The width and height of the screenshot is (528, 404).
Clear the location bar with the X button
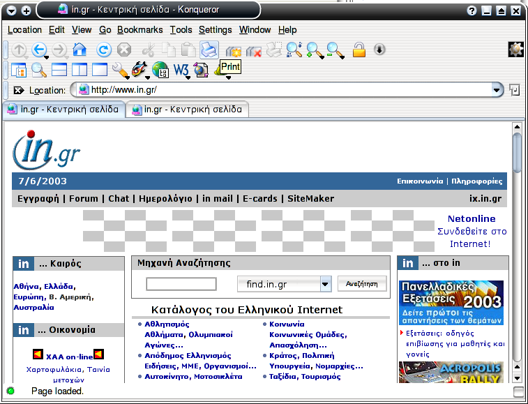(18, 90)
